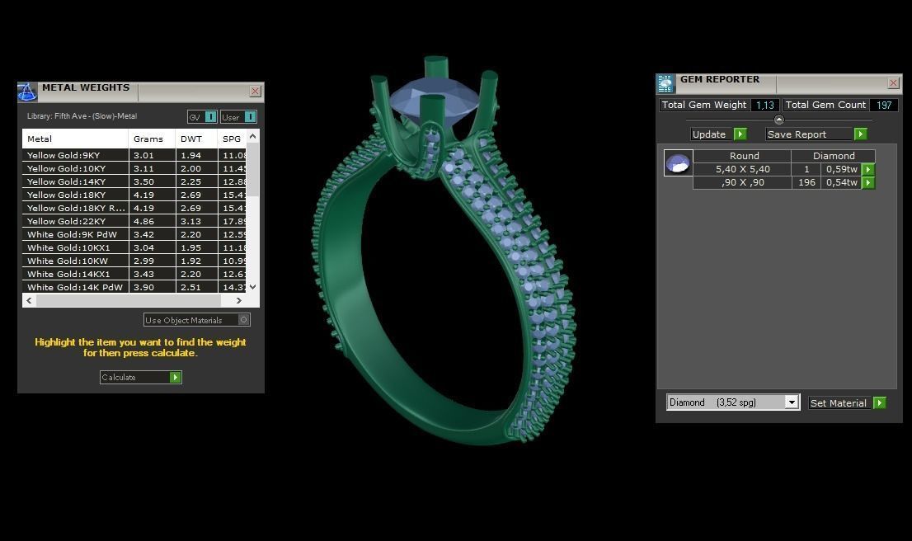Click the Grams column header
Screen dimensions: 912x541
[x=152, y=139]
